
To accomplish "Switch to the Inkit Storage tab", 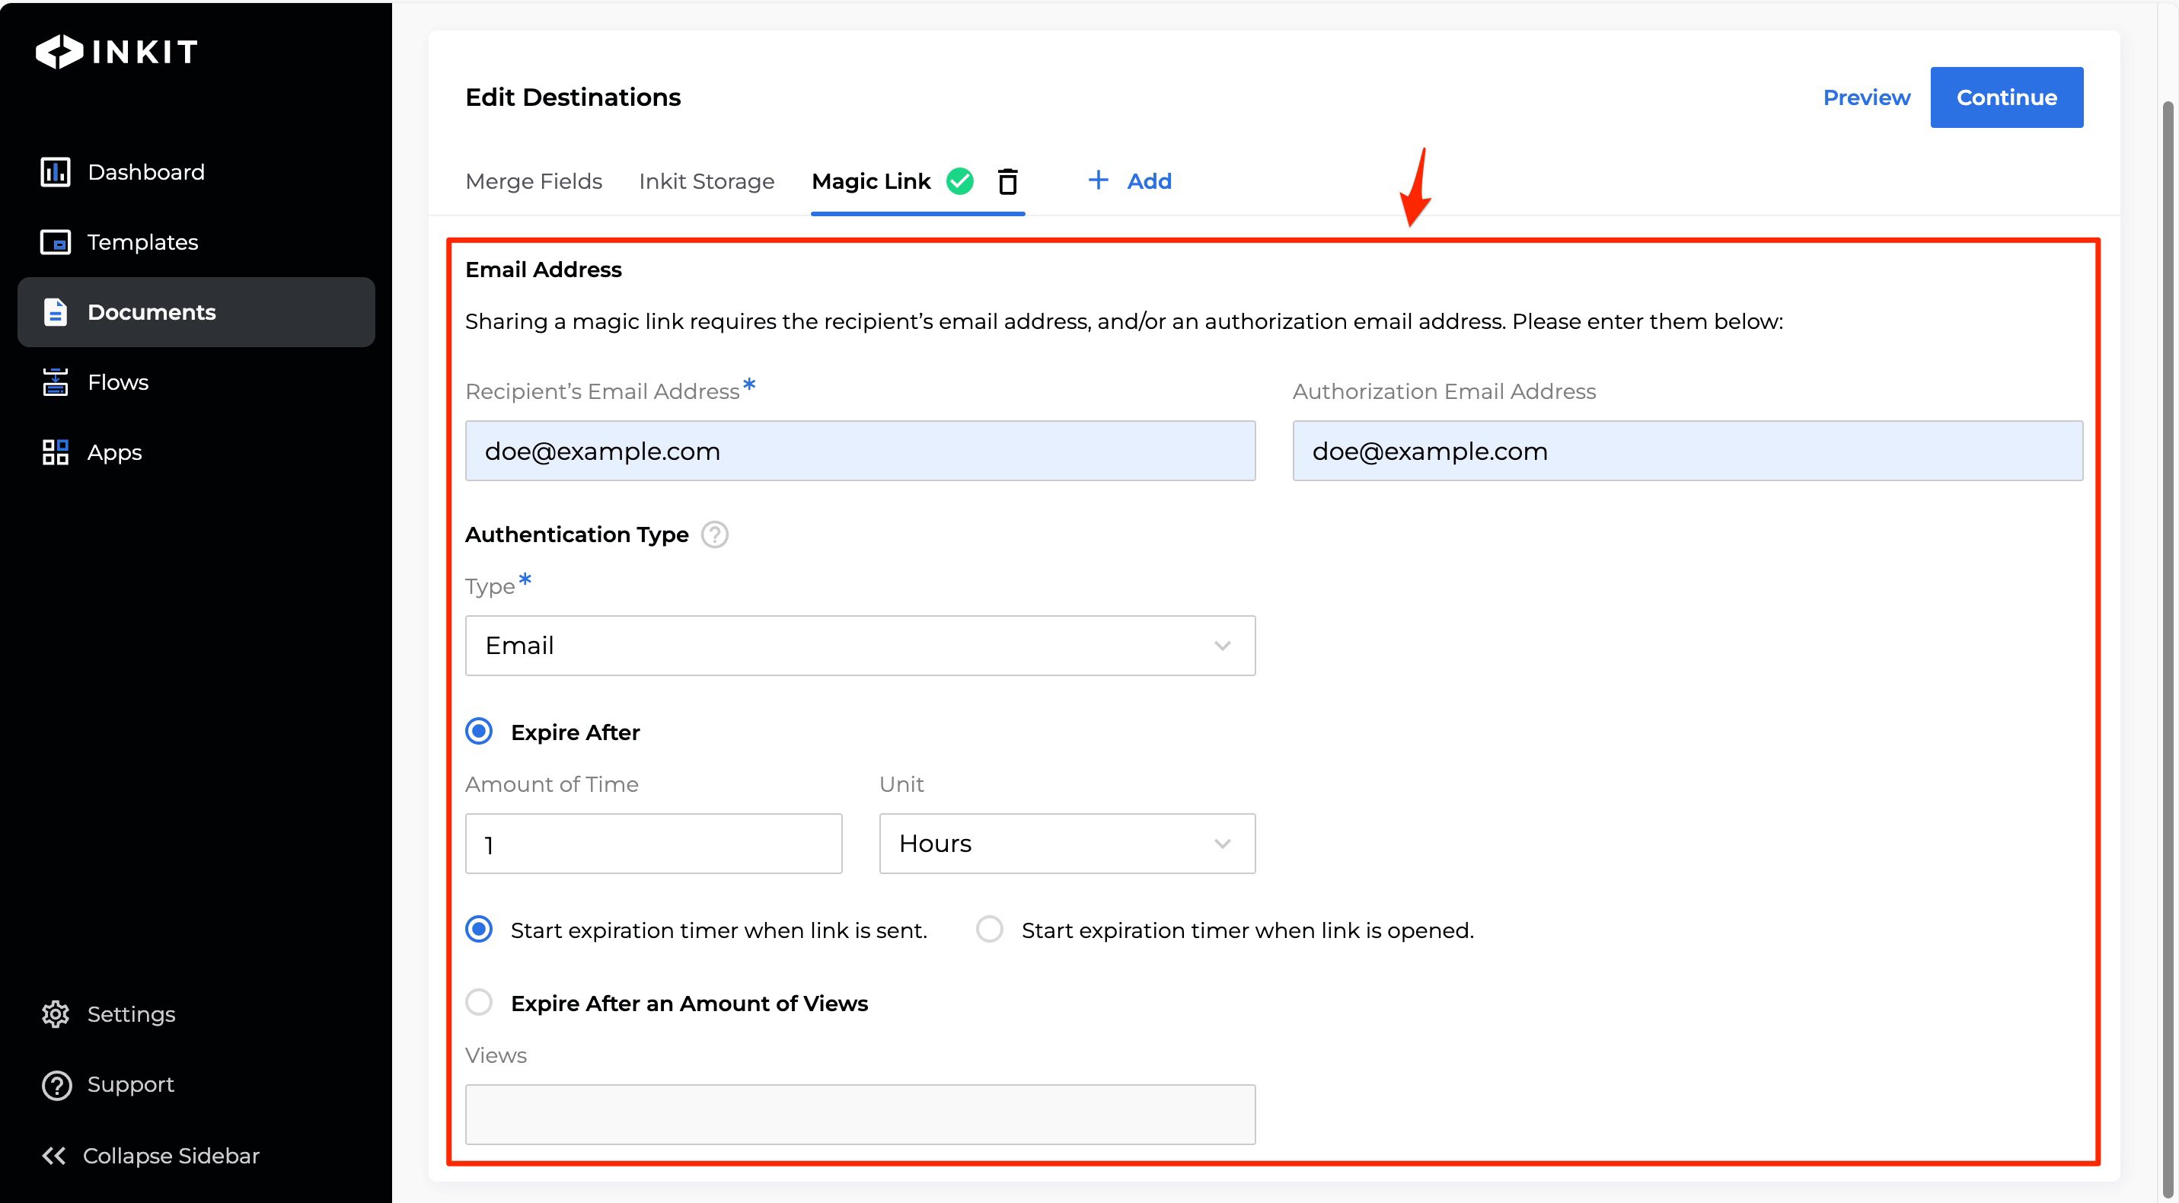I will (x=707, y=181).
